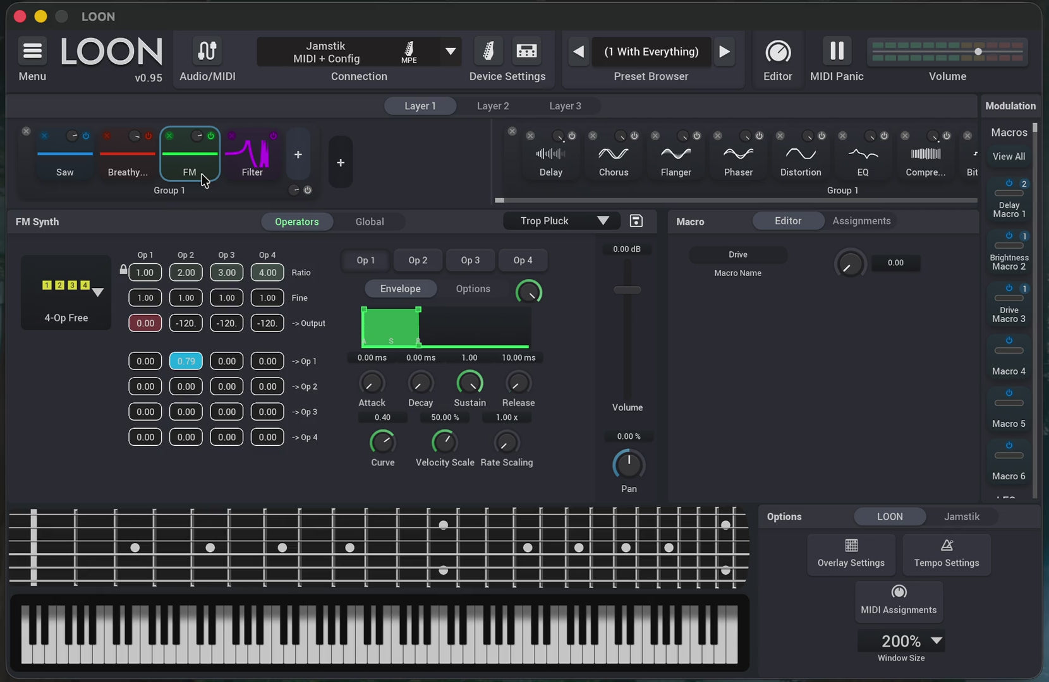Open Overlay Settings grid icon

(851, 545)
